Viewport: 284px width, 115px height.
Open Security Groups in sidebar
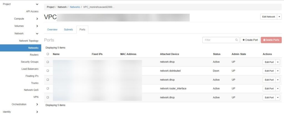[x=30, y=62]
